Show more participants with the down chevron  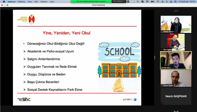(176, 111)
